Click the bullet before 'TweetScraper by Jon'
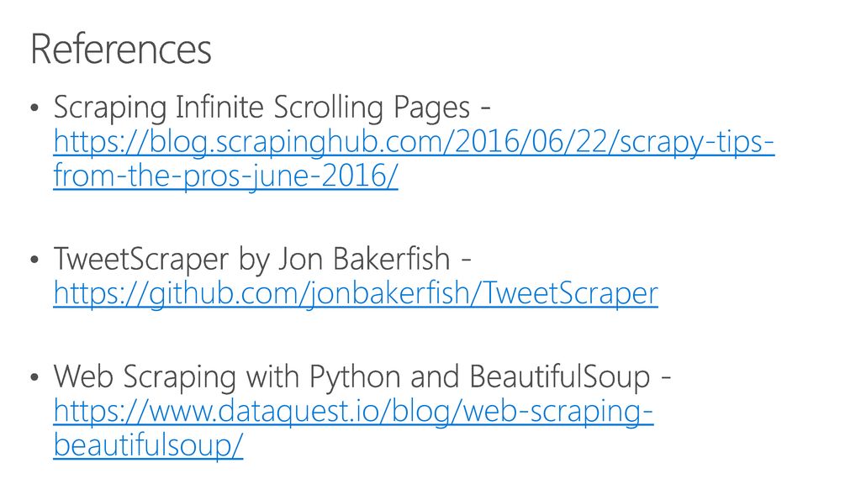Viewport: 861px width, 484px height. 34,259
